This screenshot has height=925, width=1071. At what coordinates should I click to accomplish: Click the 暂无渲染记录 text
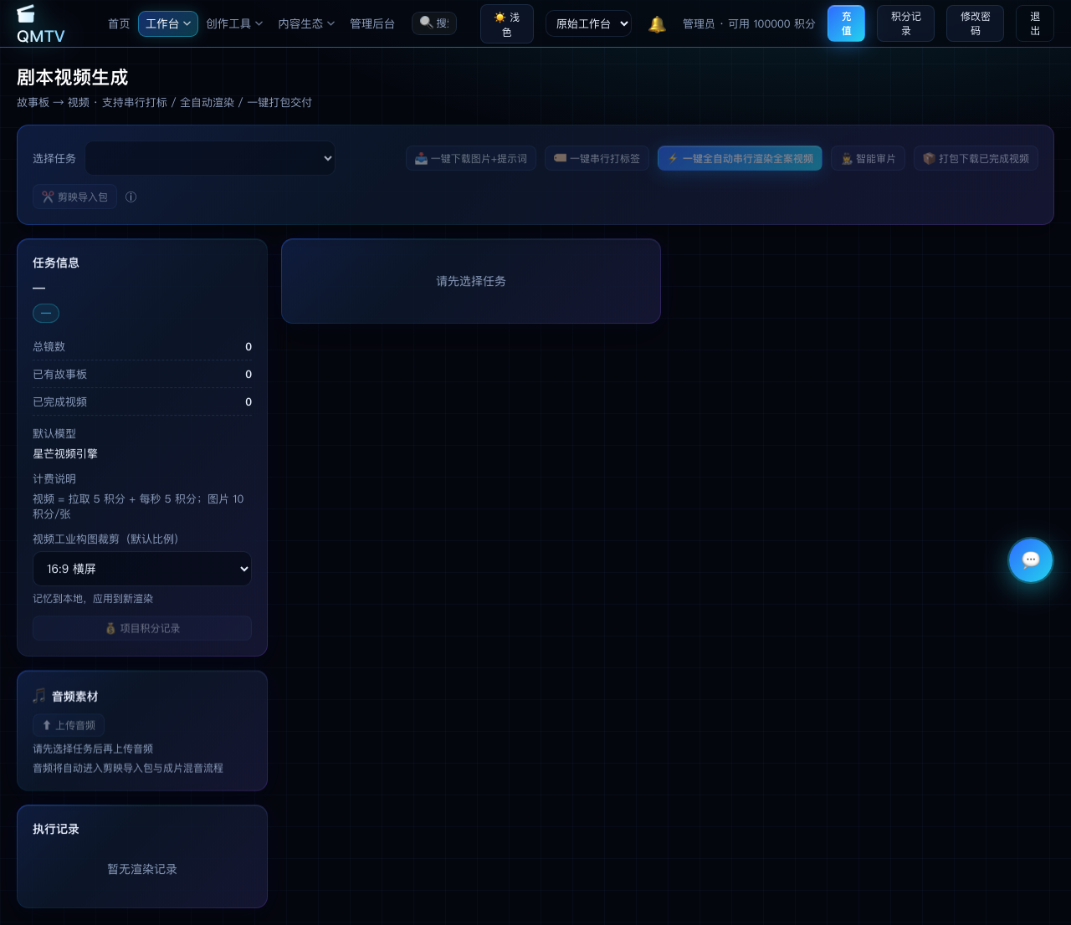click(142, 869)
